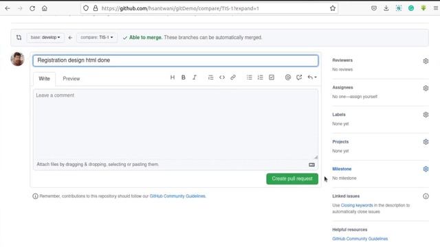Click the Create pull request button
Image resolution: width=440 pixels, height=247 pixels.
[292, 178]
